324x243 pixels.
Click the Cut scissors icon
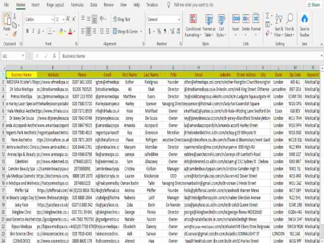[x=14, y=17]
